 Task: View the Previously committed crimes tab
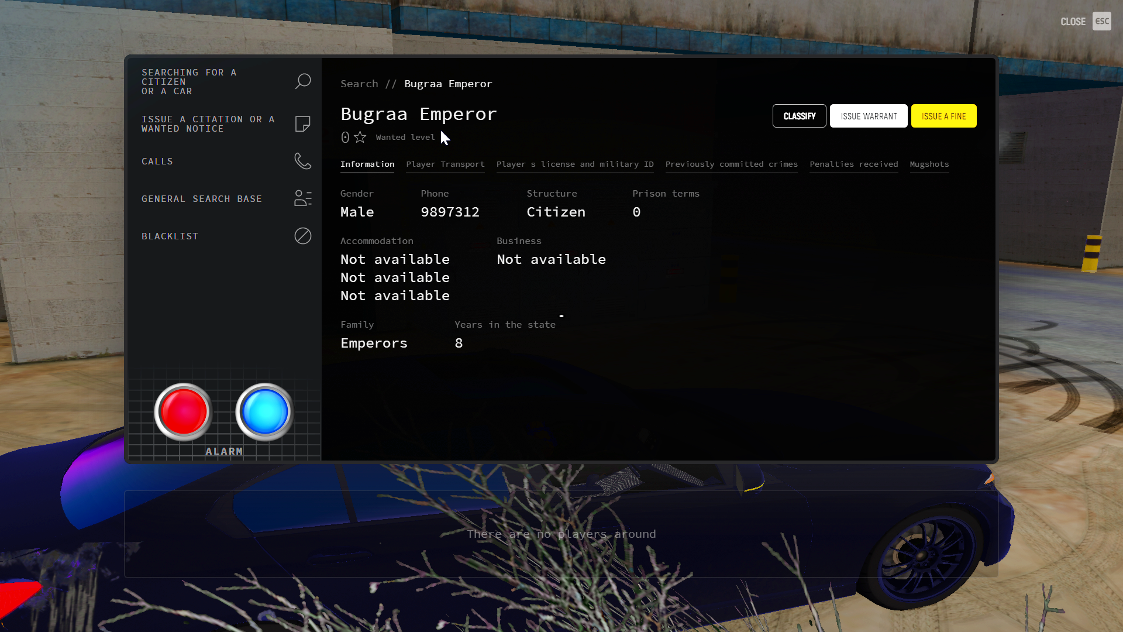pos(731,164)
